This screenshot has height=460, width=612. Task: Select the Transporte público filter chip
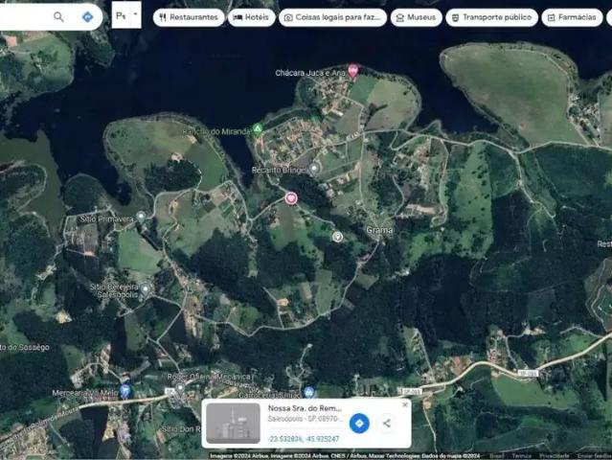click(491, 17)
